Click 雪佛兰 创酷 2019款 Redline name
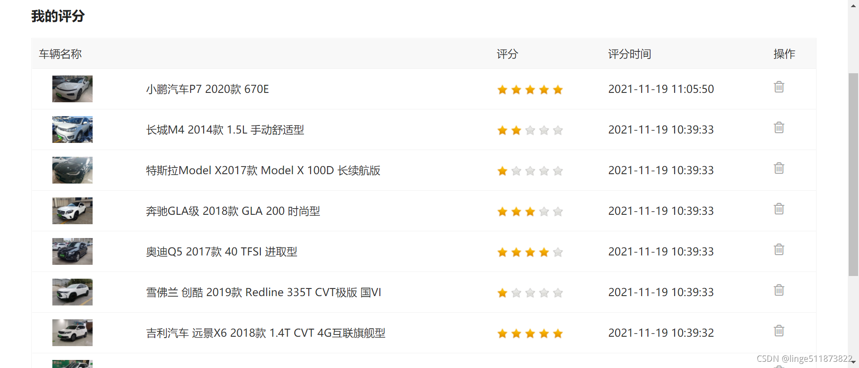Viewport: 859px width, 368px height. tap(264, 293)
